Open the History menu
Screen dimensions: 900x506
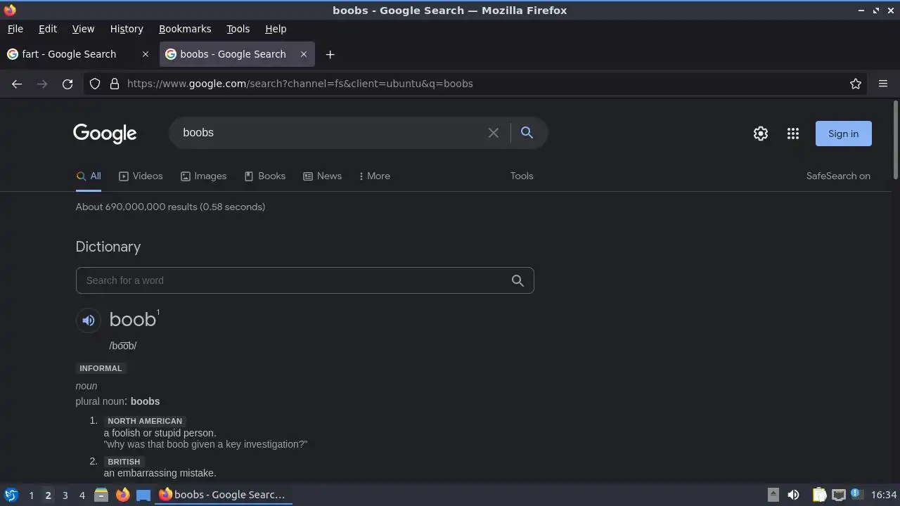127,29
